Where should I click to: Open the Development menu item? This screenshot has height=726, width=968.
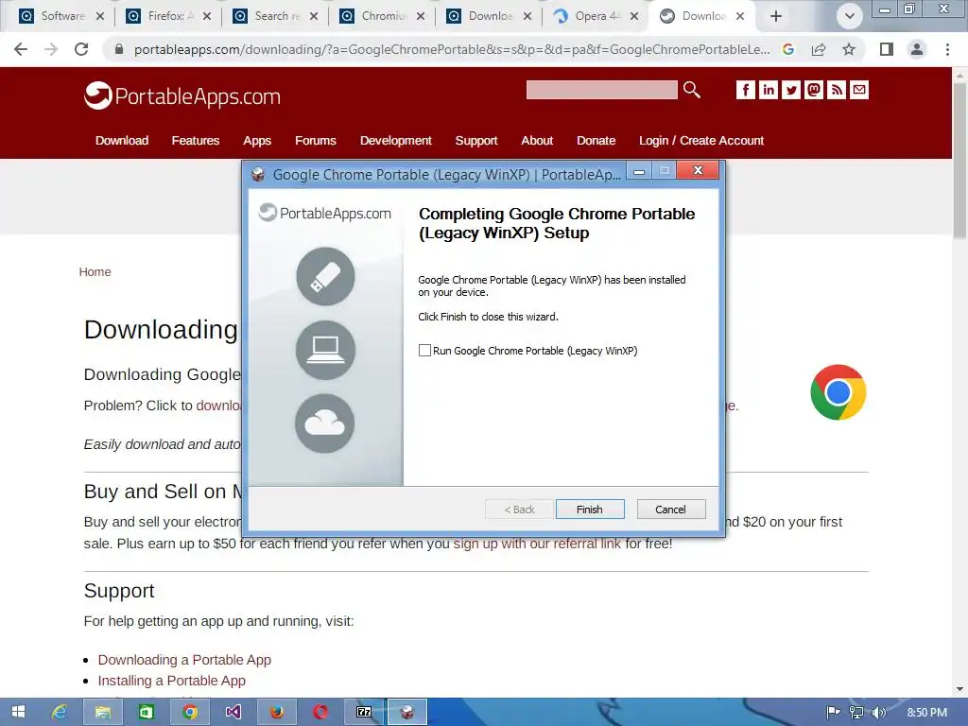(x=396, y=141)
